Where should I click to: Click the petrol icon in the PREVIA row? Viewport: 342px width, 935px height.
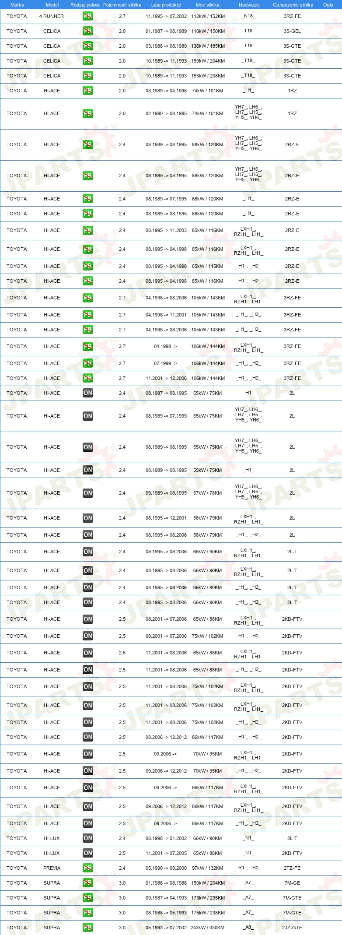(88, 868)
